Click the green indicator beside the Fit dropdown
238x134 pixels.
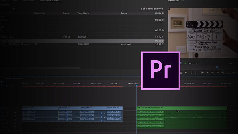pyautogui.click(x=185, y=63)
